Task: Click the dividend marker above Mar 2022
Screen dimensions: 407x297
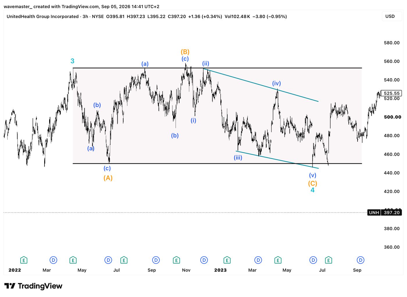Action: click(x=53, y=260)
